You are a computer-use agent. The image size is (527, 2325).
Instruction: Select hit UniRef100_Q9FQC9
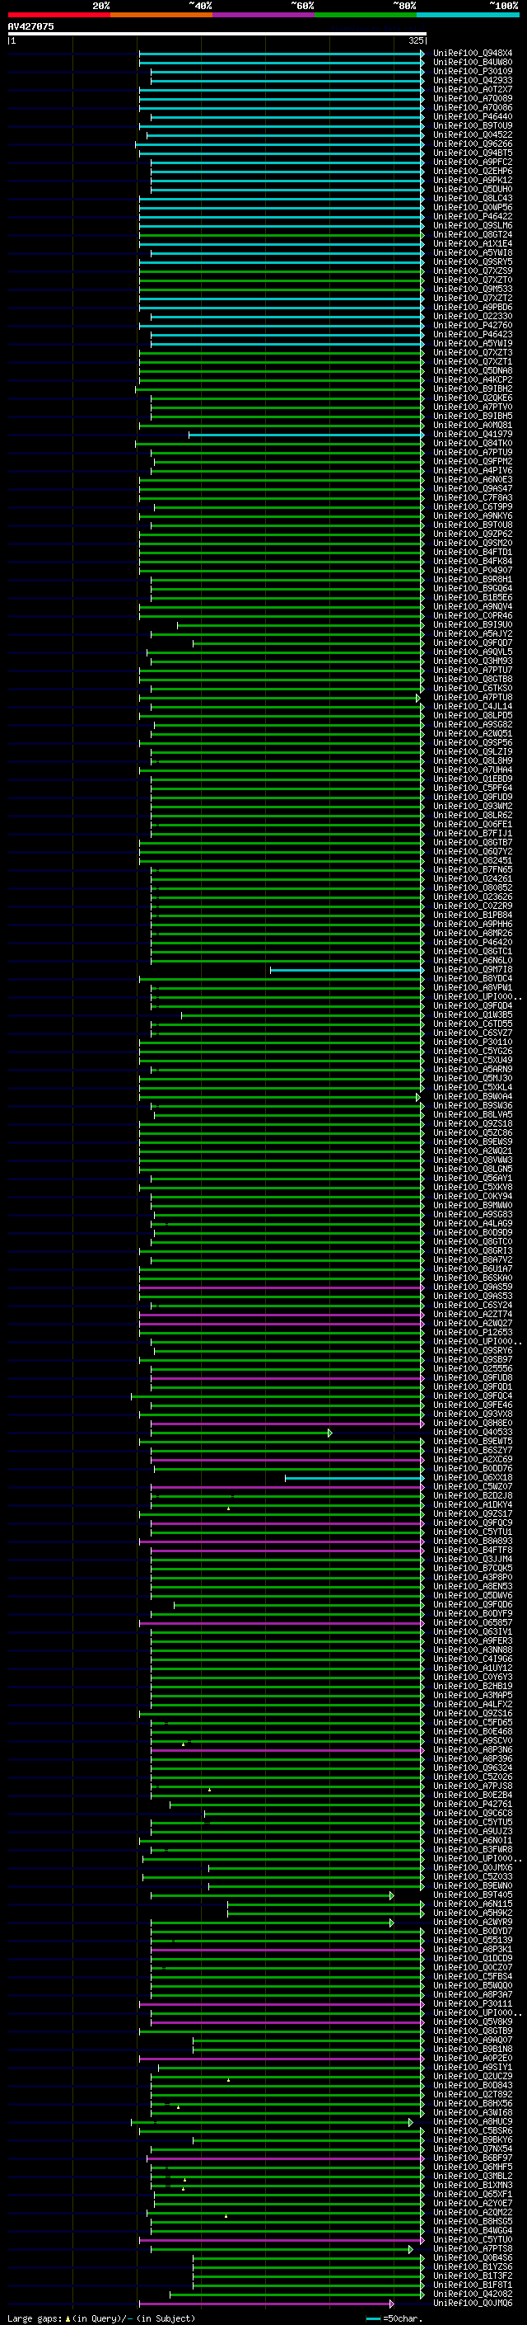point(472,1523)
